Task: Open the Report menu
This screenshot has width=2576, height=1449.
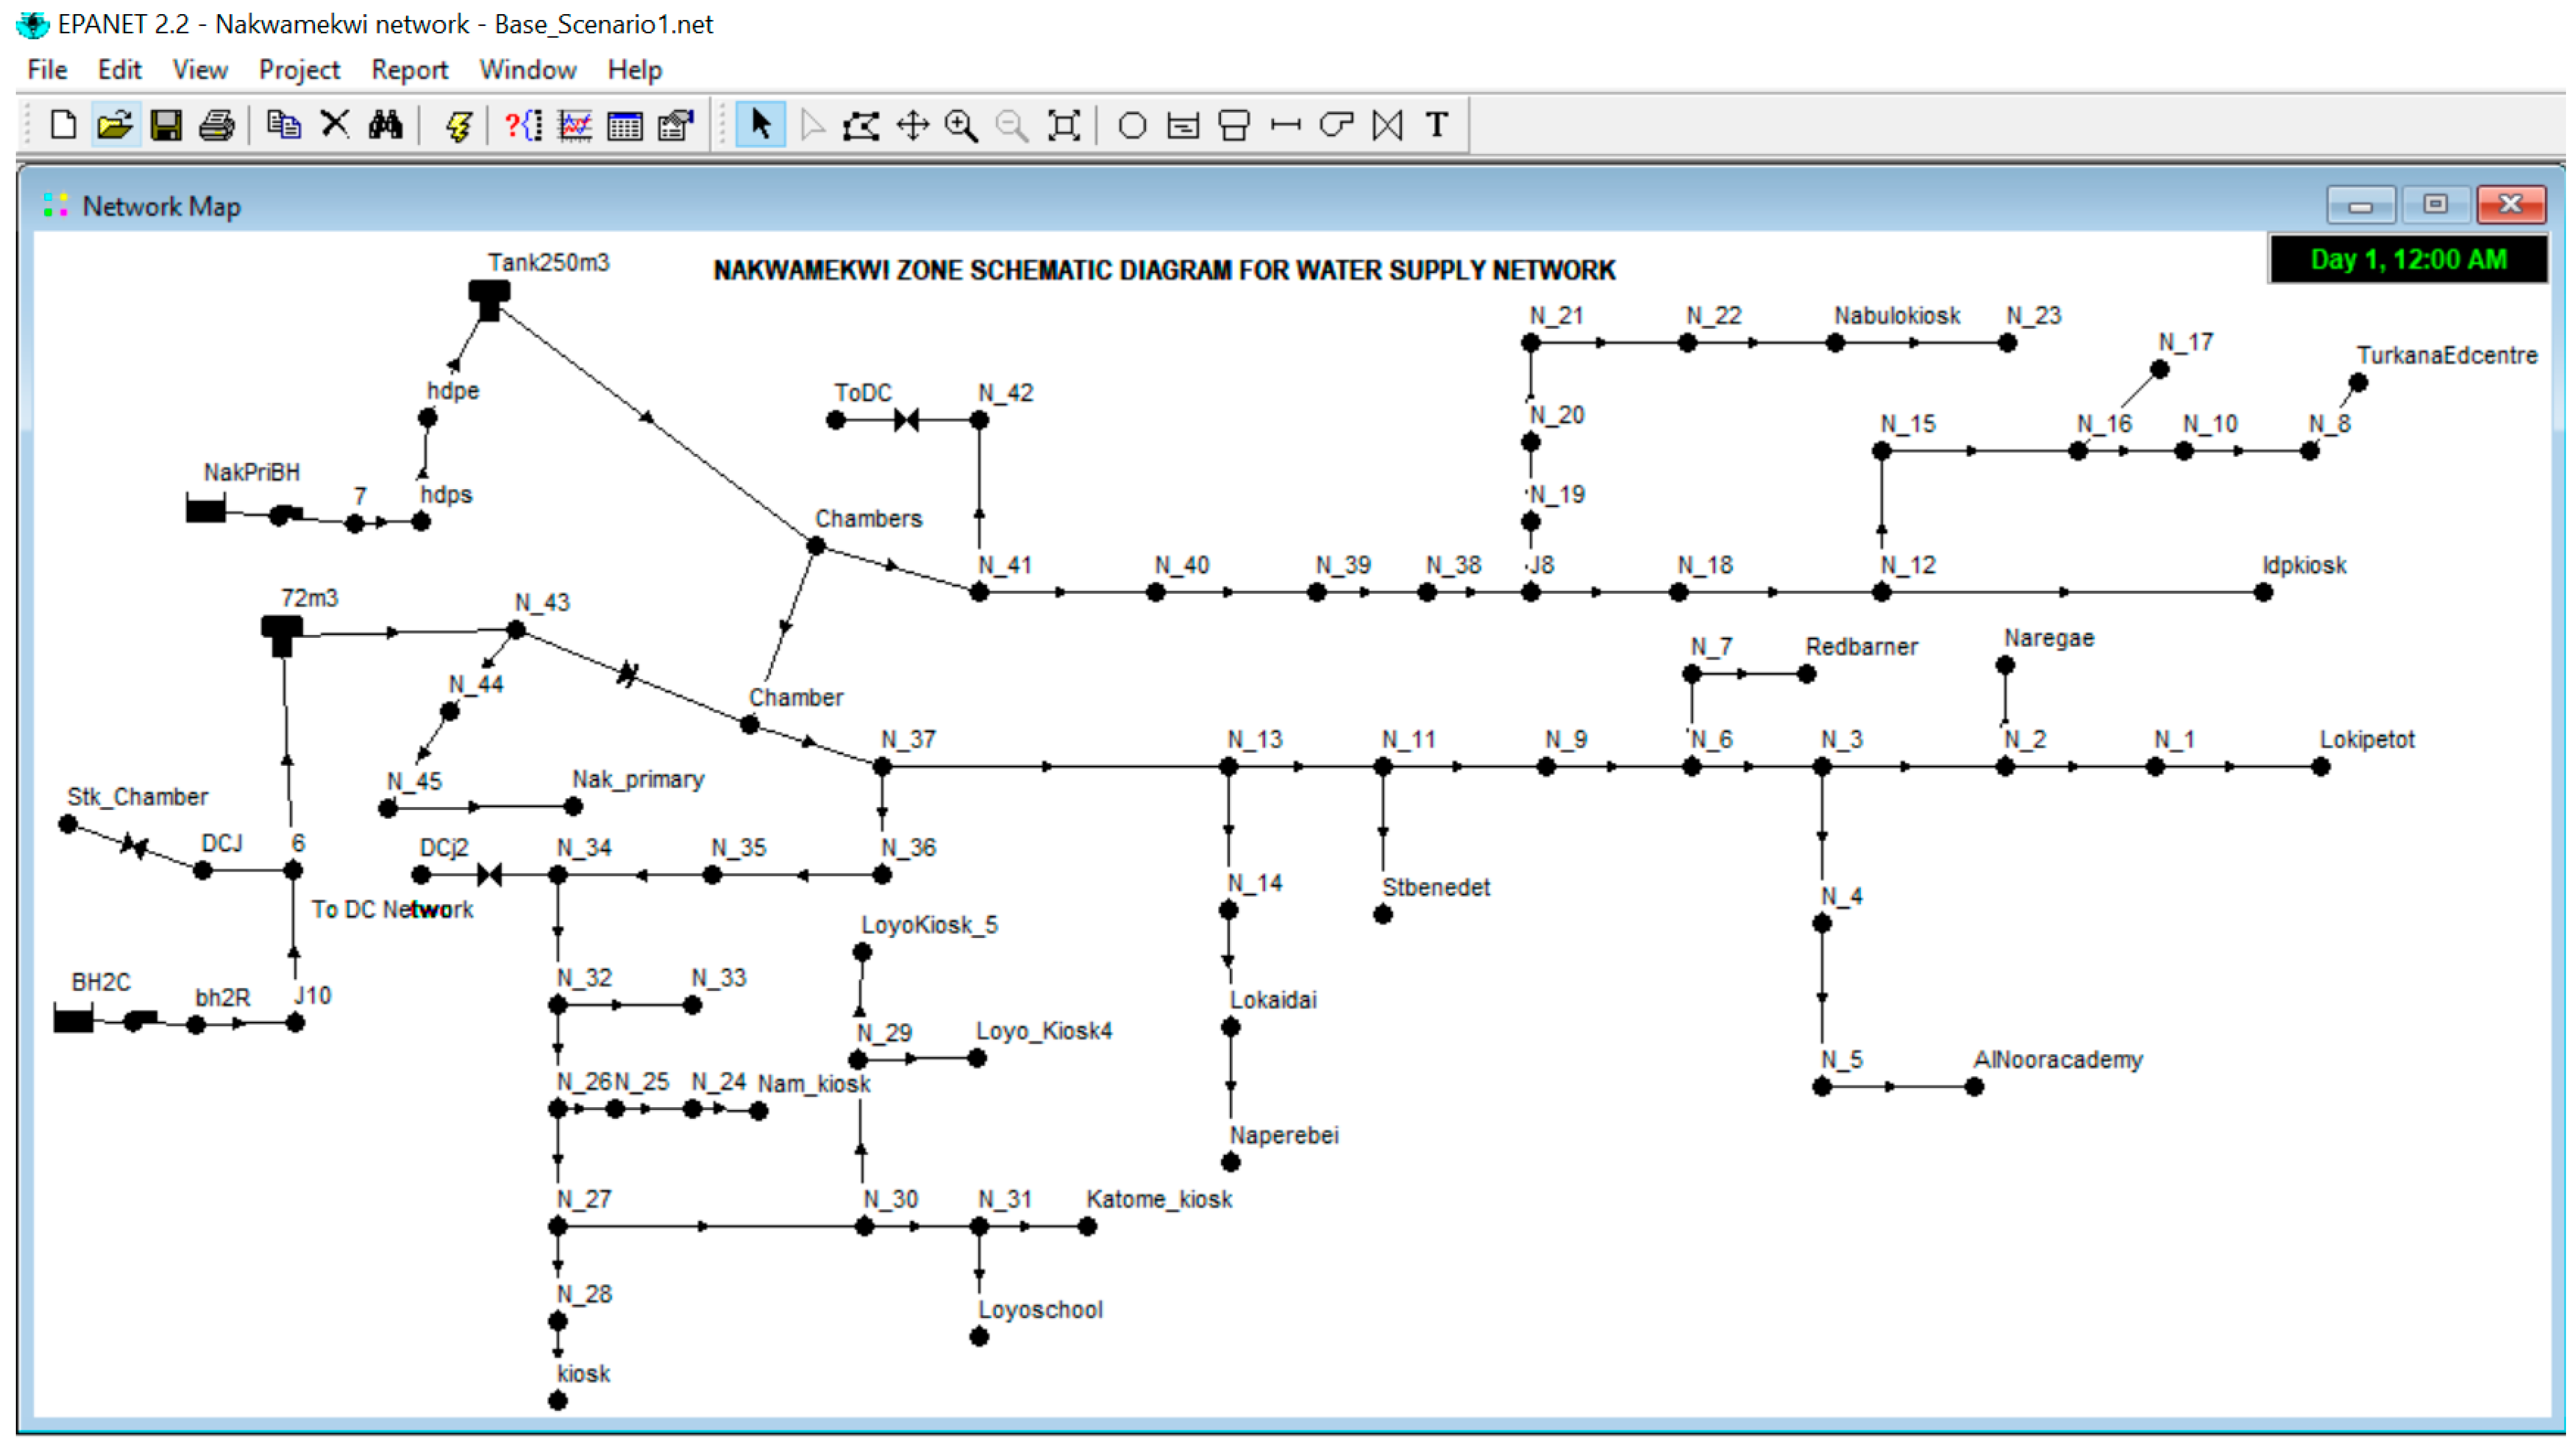Action: (x=409, y=70)
